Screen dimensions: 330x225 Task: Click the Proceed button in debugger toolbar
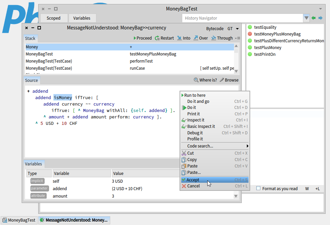(x=142, y=38)
